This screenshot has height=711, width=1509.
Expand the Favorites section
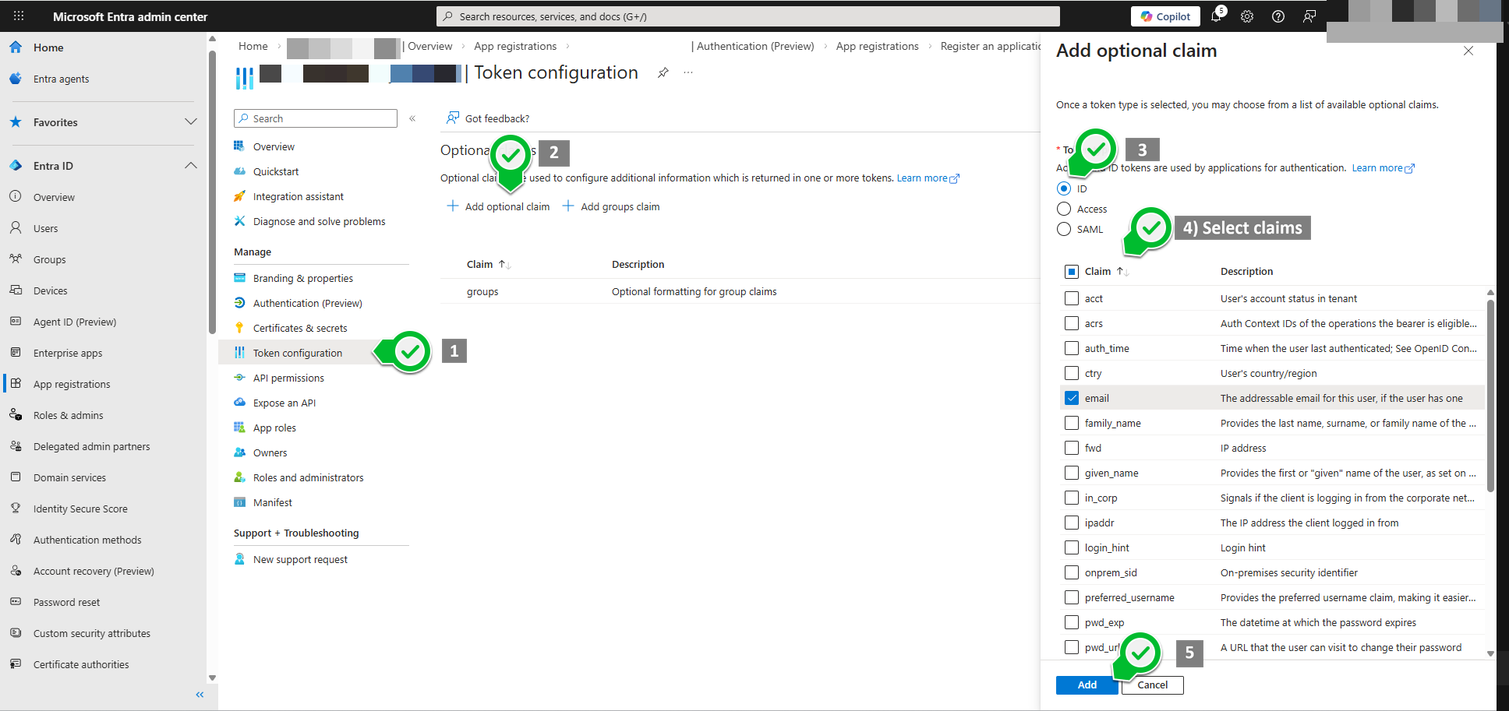[190, 122]
